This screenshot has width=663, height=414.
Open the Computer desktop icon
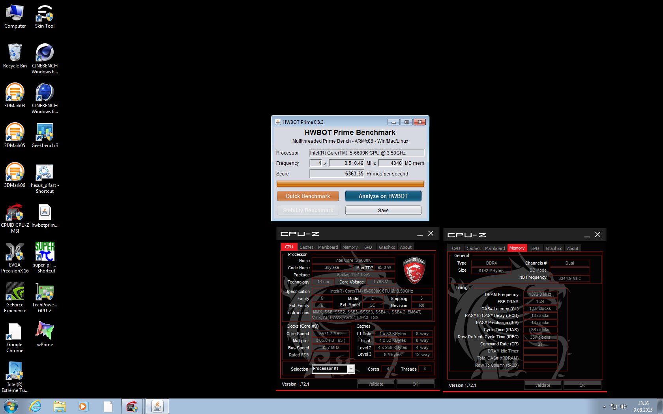15,17
